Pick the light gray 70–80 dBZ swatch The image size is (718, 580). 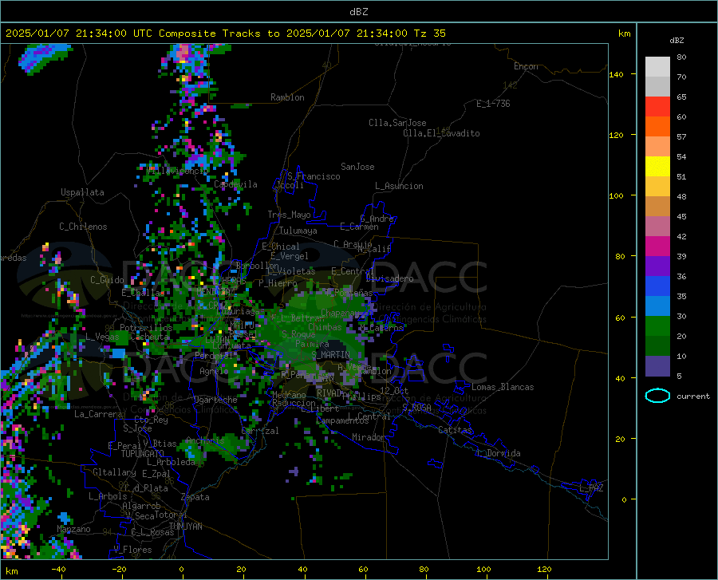tap(657, 67)
